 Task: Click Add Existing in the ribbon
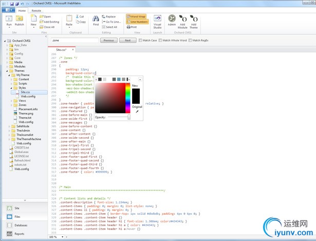click(49, 22)
